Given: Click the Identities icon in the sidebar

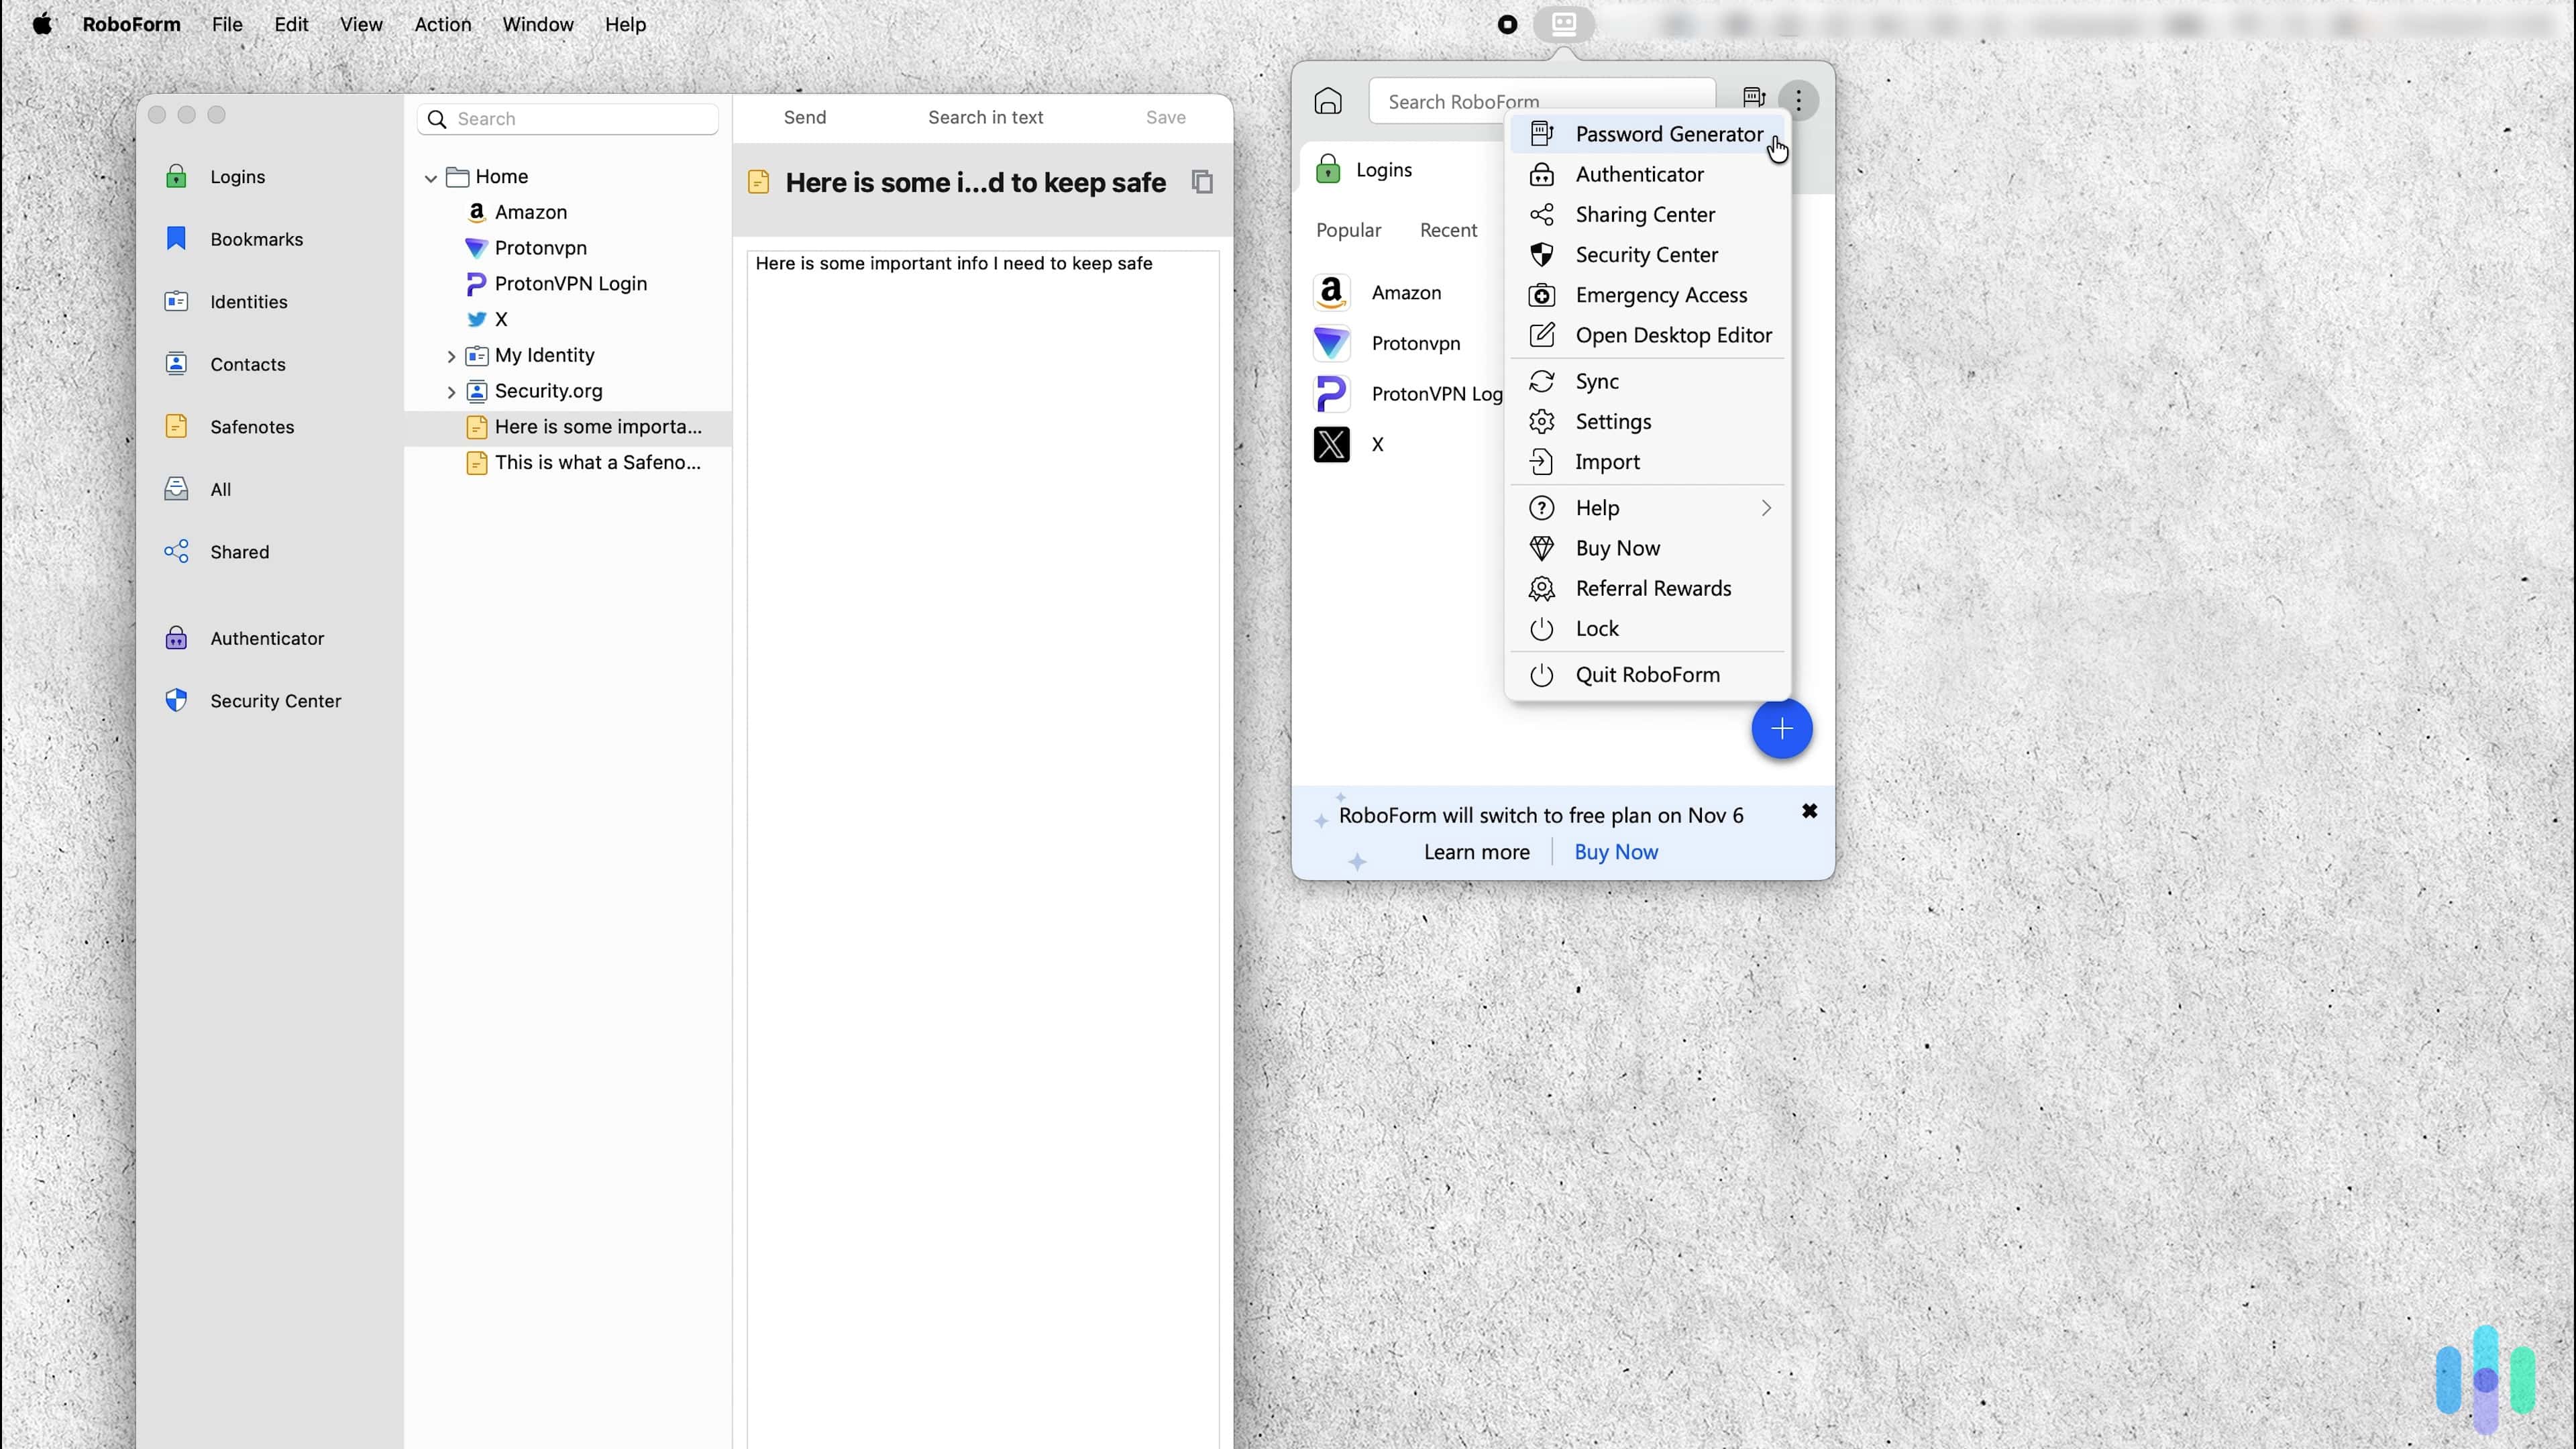Looking at the screenshot, I should pyautogui.click(x=176, y=301).
